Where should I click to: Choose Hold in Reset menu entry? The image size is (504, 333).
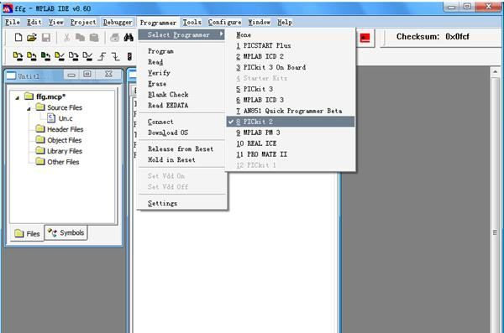(x=181, y=159)
